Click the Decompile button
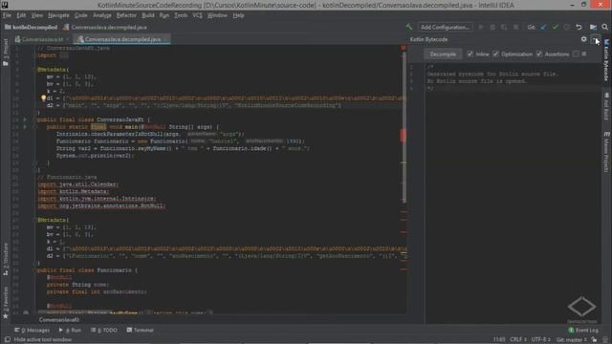Image resolution: width=612 pixels, height=344 pixels. 443,54
